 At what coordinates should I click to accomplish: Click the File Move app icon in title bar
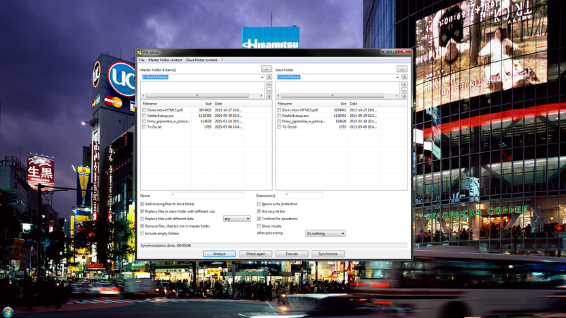(x=139, y=52)
